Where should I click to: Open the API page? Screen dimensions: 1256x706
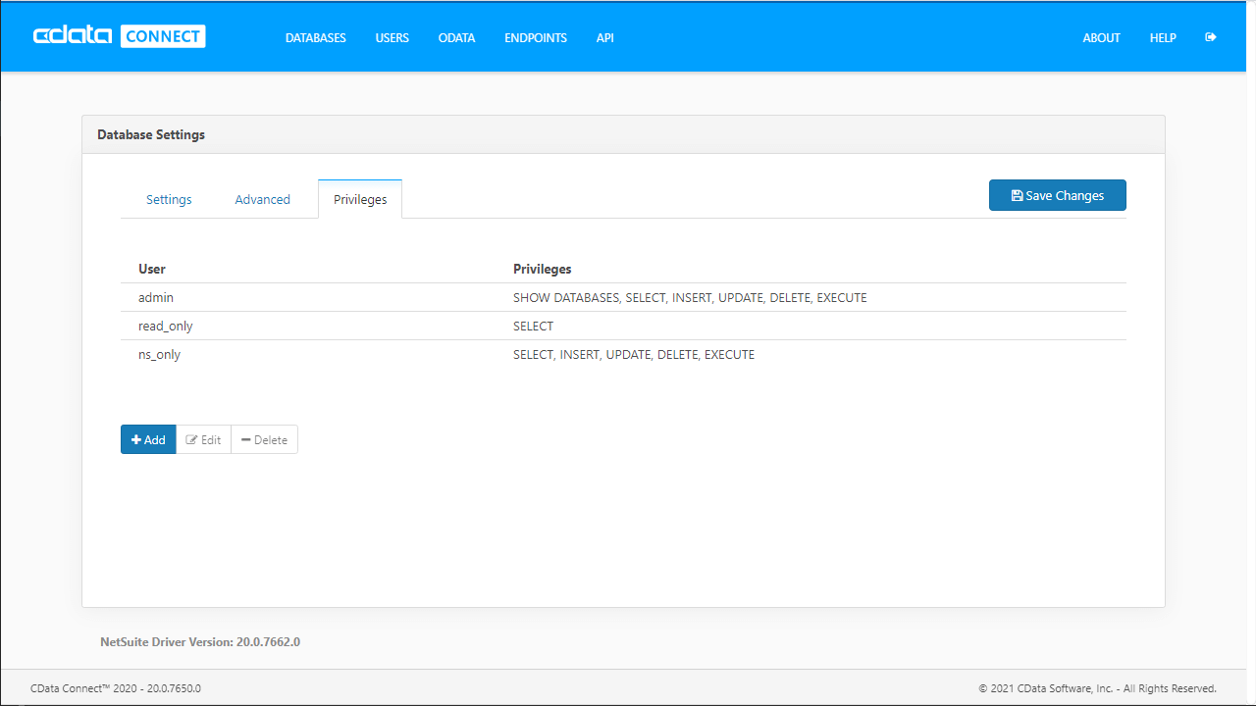point(604,38)
